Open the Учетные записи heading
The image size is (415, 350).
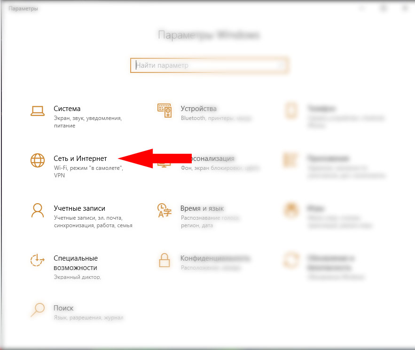tap(79, 208)
